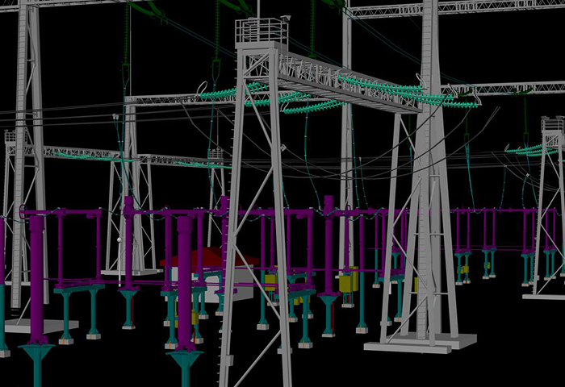Select the dark green hanging insulator at upper left
Screen dimensions: 565x387
point(126,48)
